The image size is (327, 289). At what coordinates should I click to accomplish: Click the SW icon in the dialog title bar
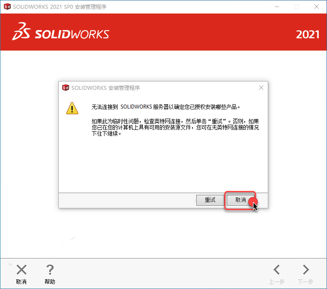(65, 88)
